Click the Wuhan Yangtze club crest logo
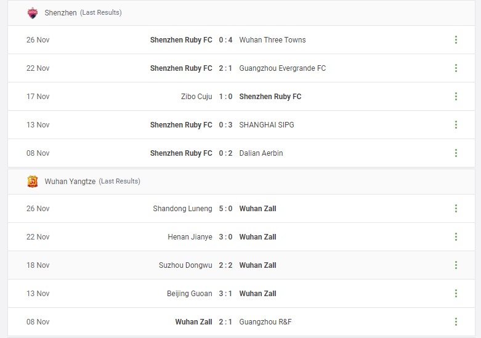Screen dimensions: 481x338 (33, 182)
